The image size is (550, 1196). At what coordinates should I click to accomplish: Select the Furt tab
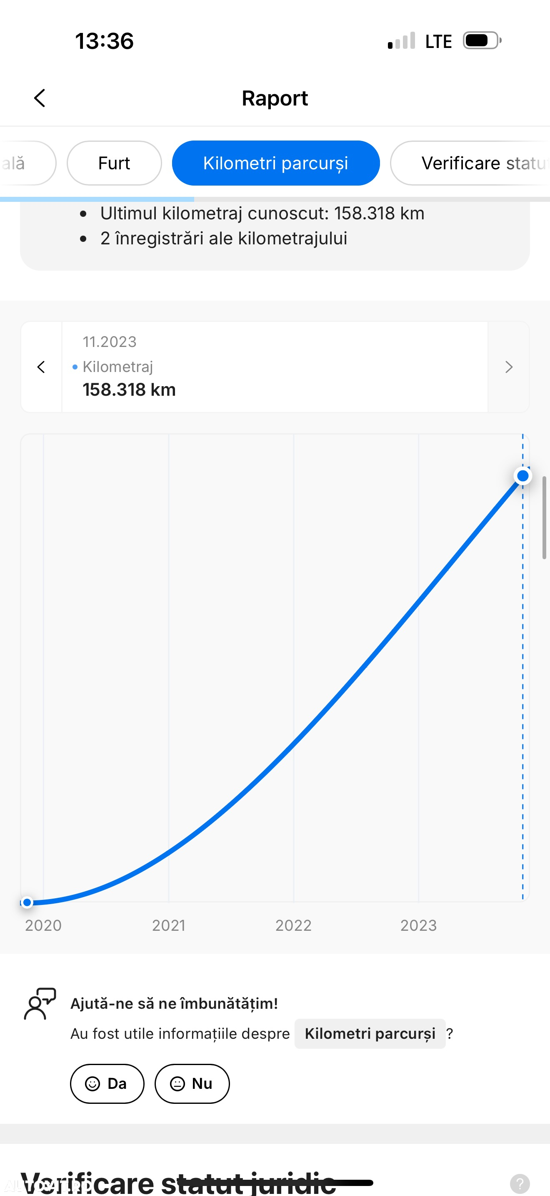coord(114,163)
